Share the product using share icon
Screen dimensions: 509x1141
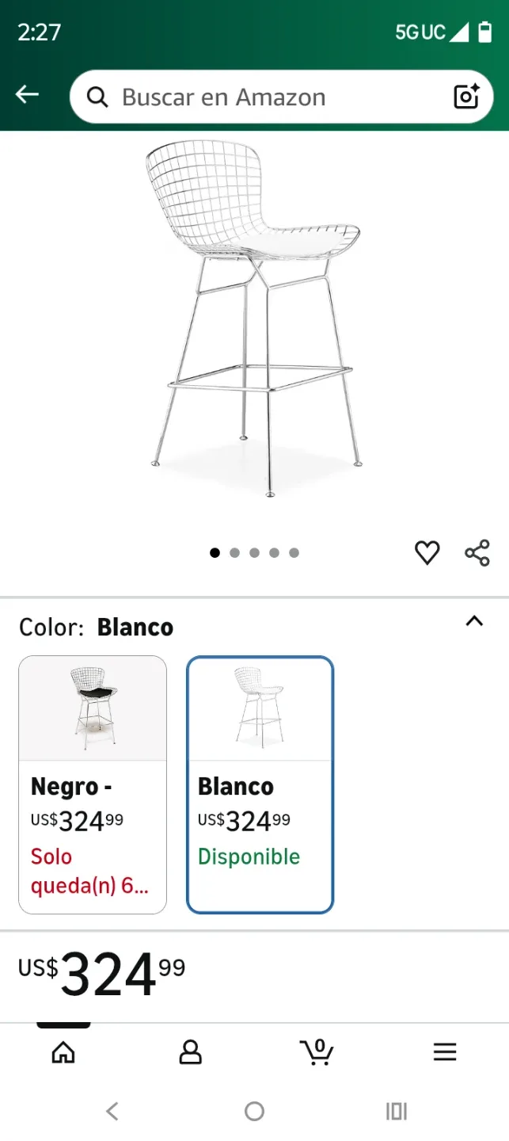pos(475,553)
